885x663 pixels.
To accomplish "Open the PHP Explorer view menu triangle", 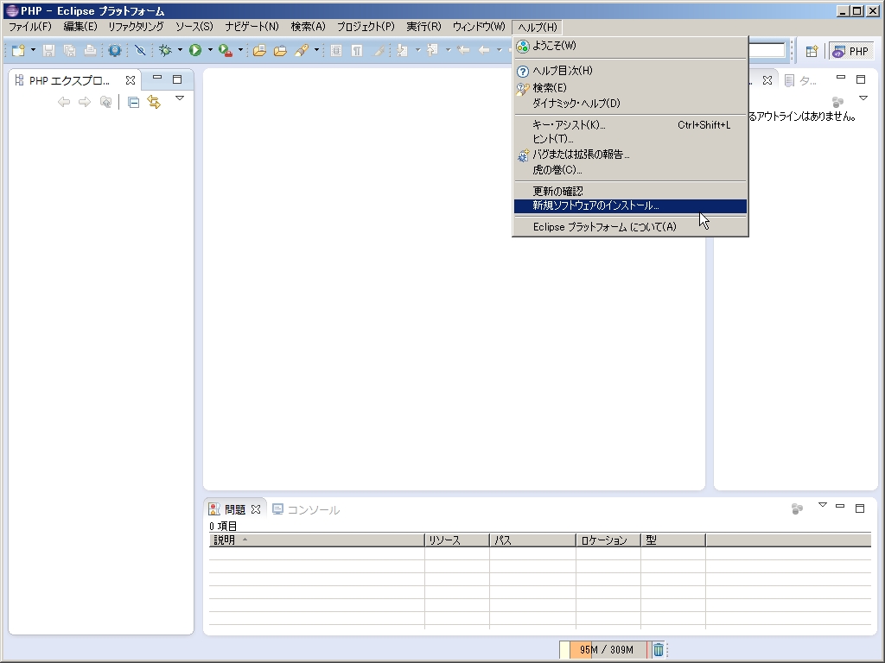I will coord(180,98).
